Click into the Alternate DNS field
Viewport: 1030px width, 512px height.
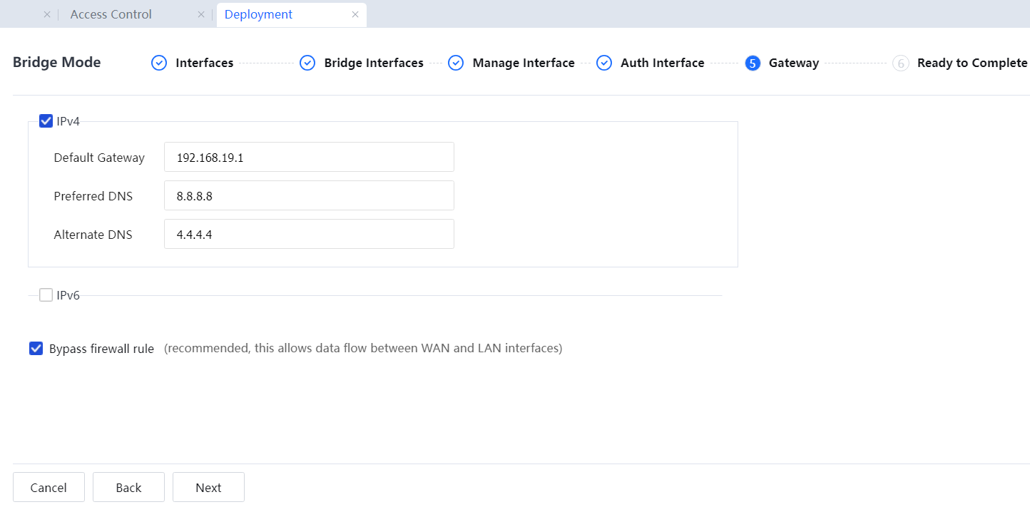(309, 234)
